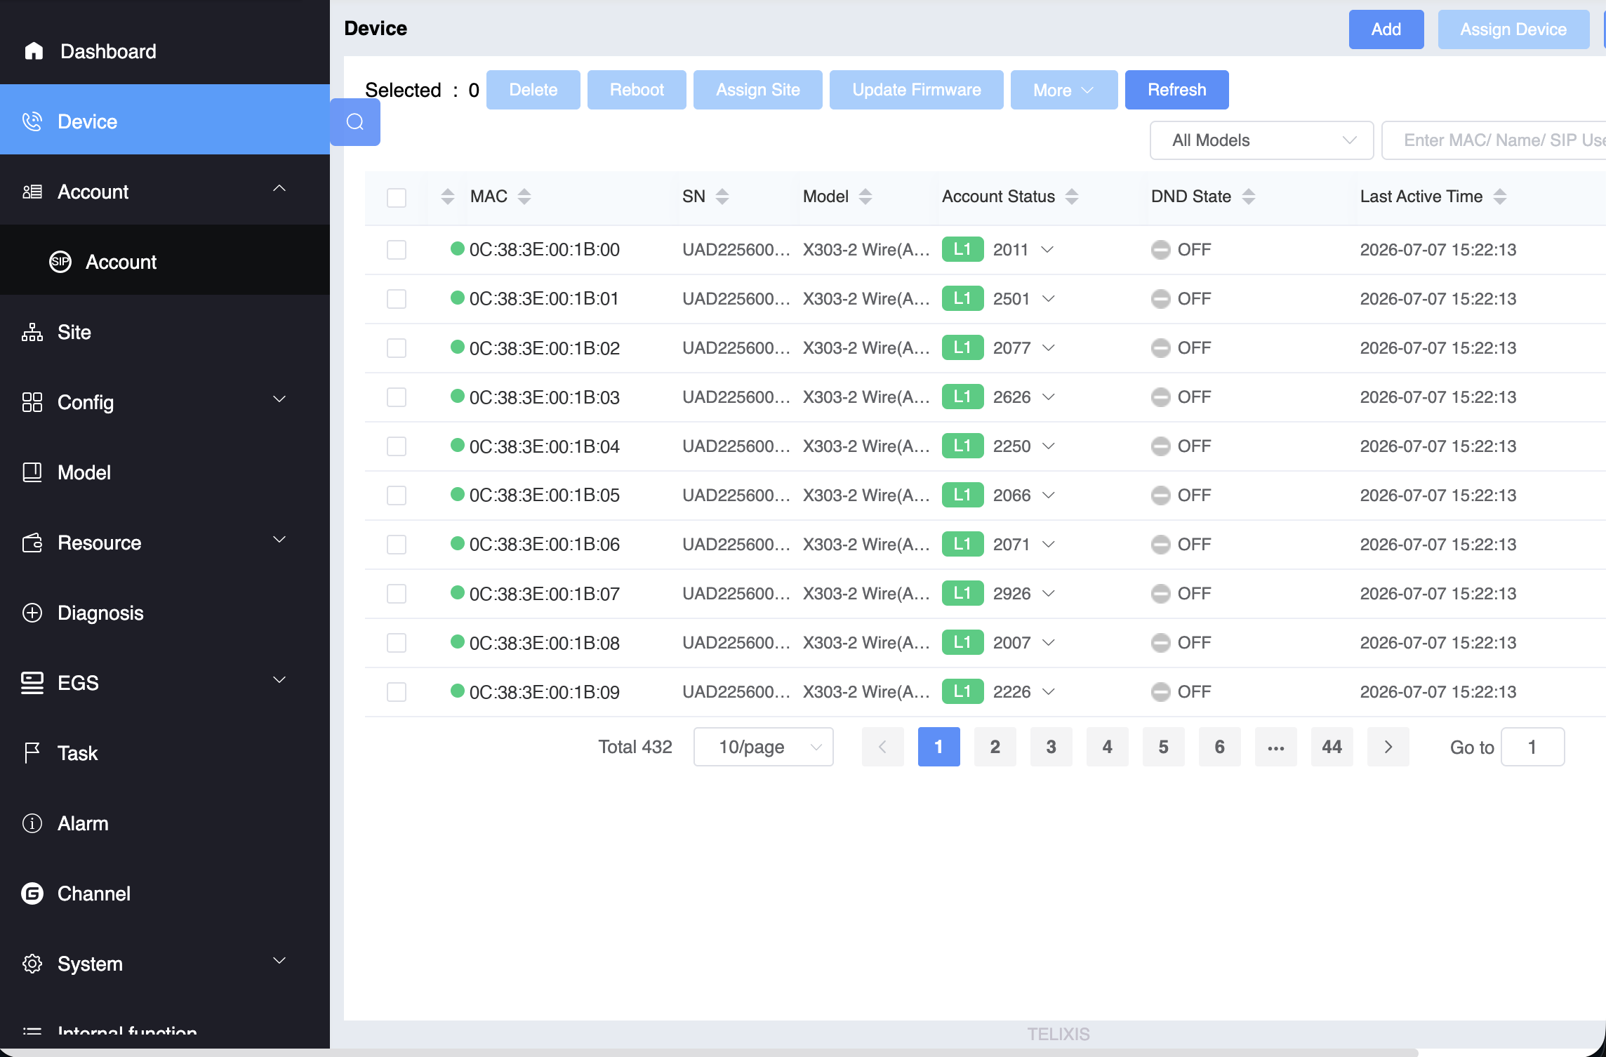This screenshot has width=1606, height=1057.
Task: Check the box for 0C:38:3E:00:1B:09
Action: (x=397, y=692)
